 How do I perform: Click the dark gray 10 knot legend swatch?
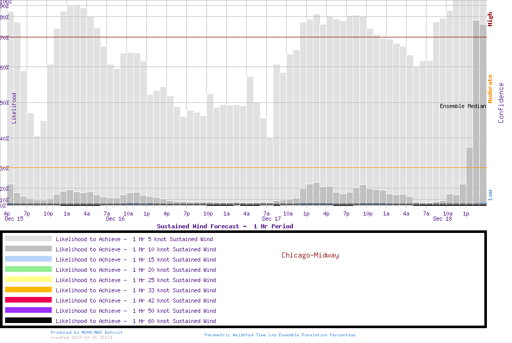(x=28, y=249)
